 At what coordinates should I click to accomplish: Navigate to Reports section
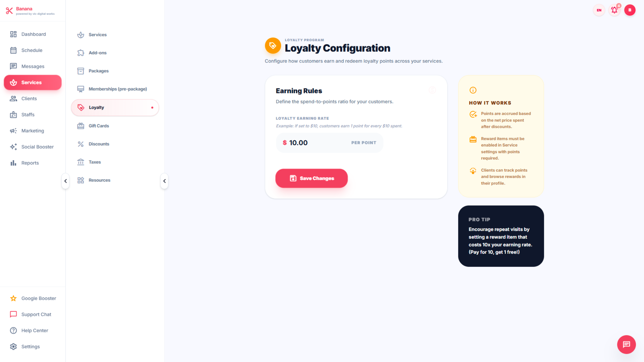pyautogui.click(x=30, y=163)
